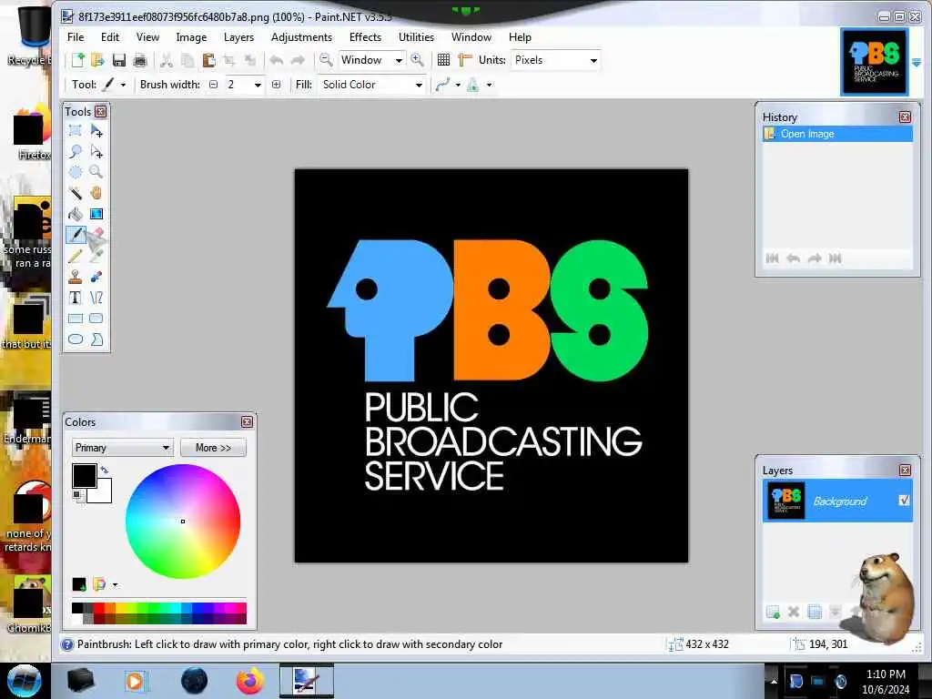
Task: Select the Rectangle shape tool
Action: pyautogui.click(x=76, y=319)
